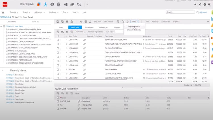The height and width of the screenshot is (120, 213).
Task: Choose Compare Formula from Verify menu
Action: tap(133, 27)
